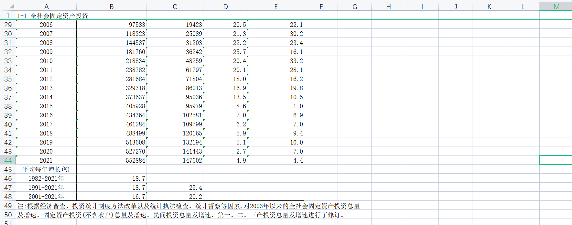Image resolution: width=572 pixels, height=225 pixels.
Task: Click cell with value 33.2
Action: click(x=276, y=61)
